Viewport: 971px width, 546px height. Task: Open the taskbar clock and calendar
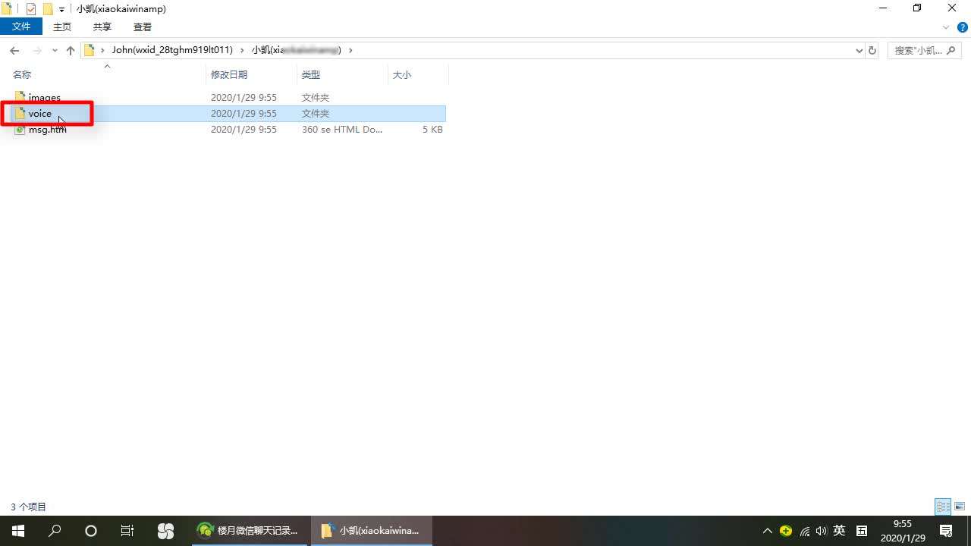[903, 531]
